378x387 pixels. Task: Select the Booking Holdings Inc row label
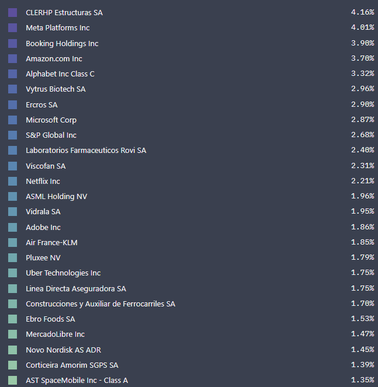[63, 44]
